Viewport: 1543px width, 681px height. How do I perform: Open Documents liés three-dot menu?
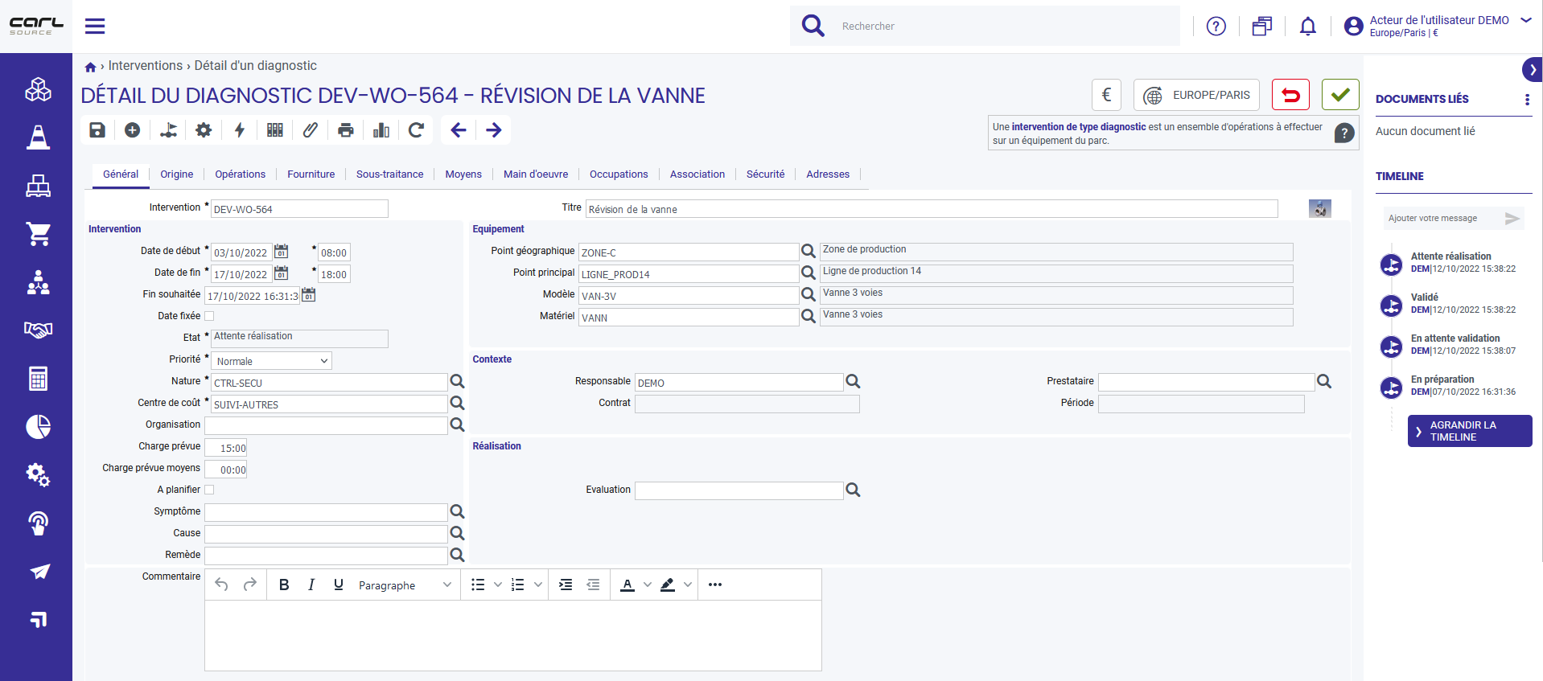1527,100
